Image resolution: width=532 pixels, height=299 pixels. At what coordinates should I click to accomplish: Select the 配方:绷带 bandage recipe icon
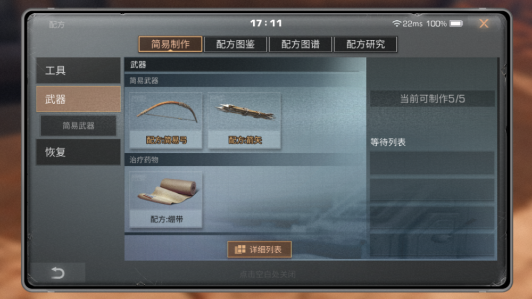pyautogui.click(x=166, y=200)
